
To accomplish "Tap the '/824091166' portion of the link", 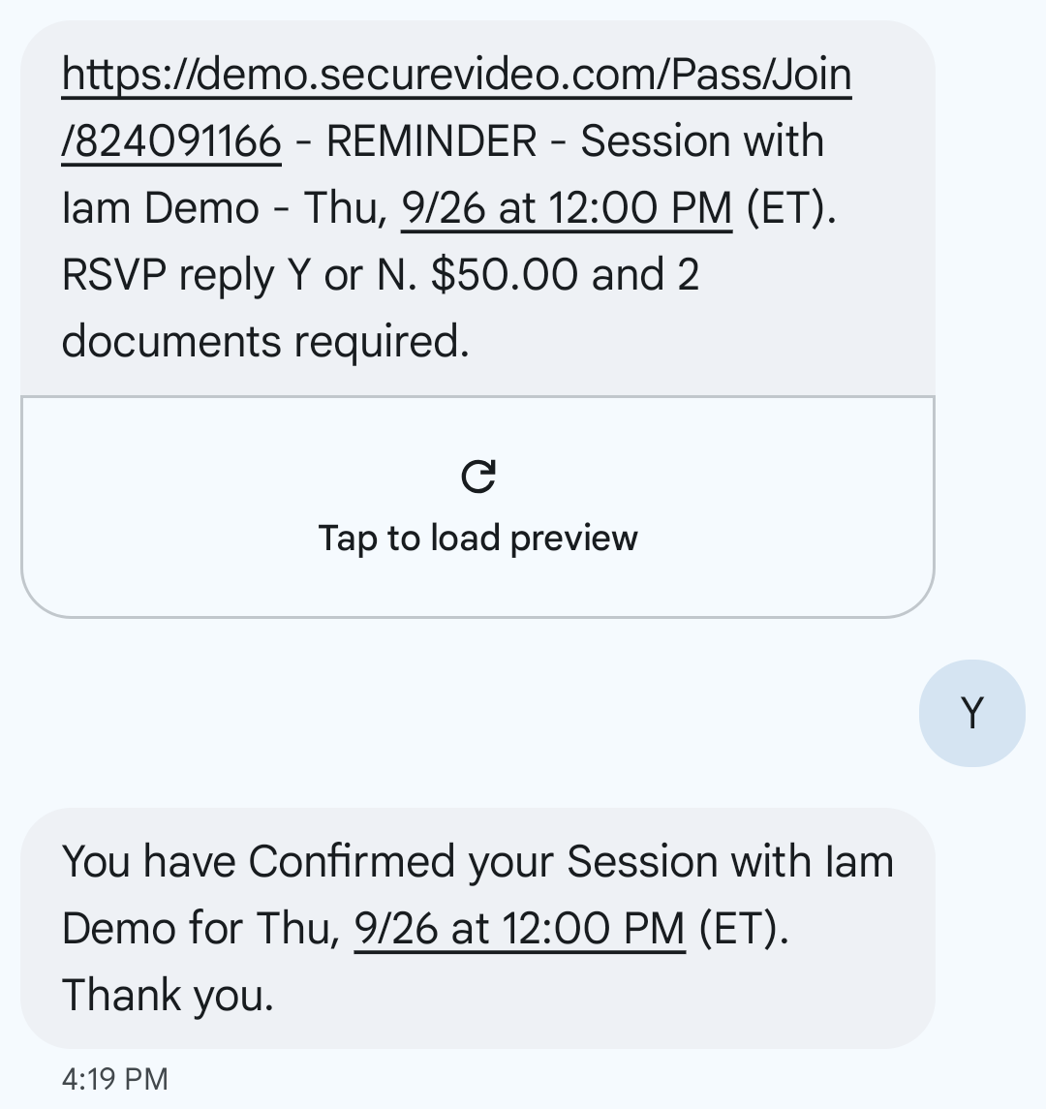I will (x=169, y=139).
